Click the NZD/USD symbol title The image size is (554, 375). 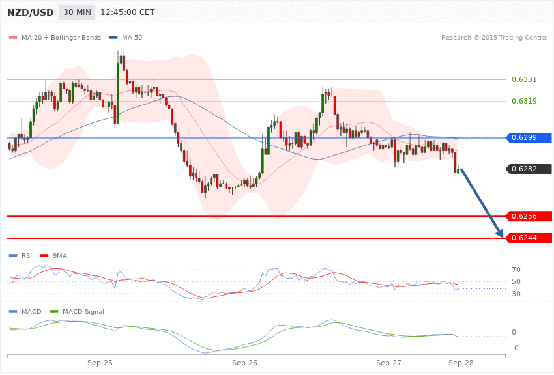[31, 12]
